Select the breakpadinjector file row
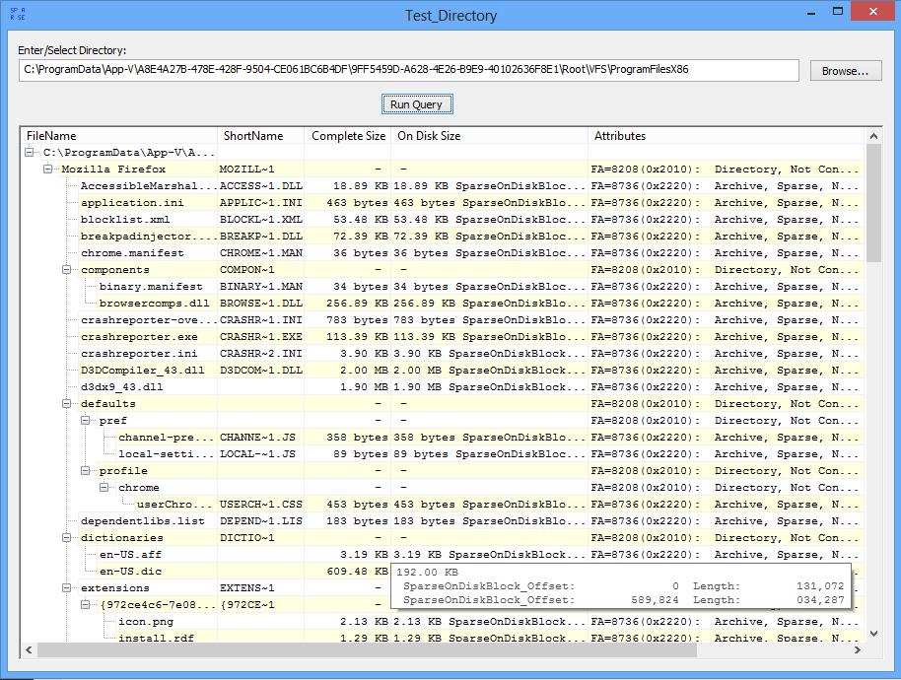The height and width of the screenshot is (680, 901). pos(149,237)
